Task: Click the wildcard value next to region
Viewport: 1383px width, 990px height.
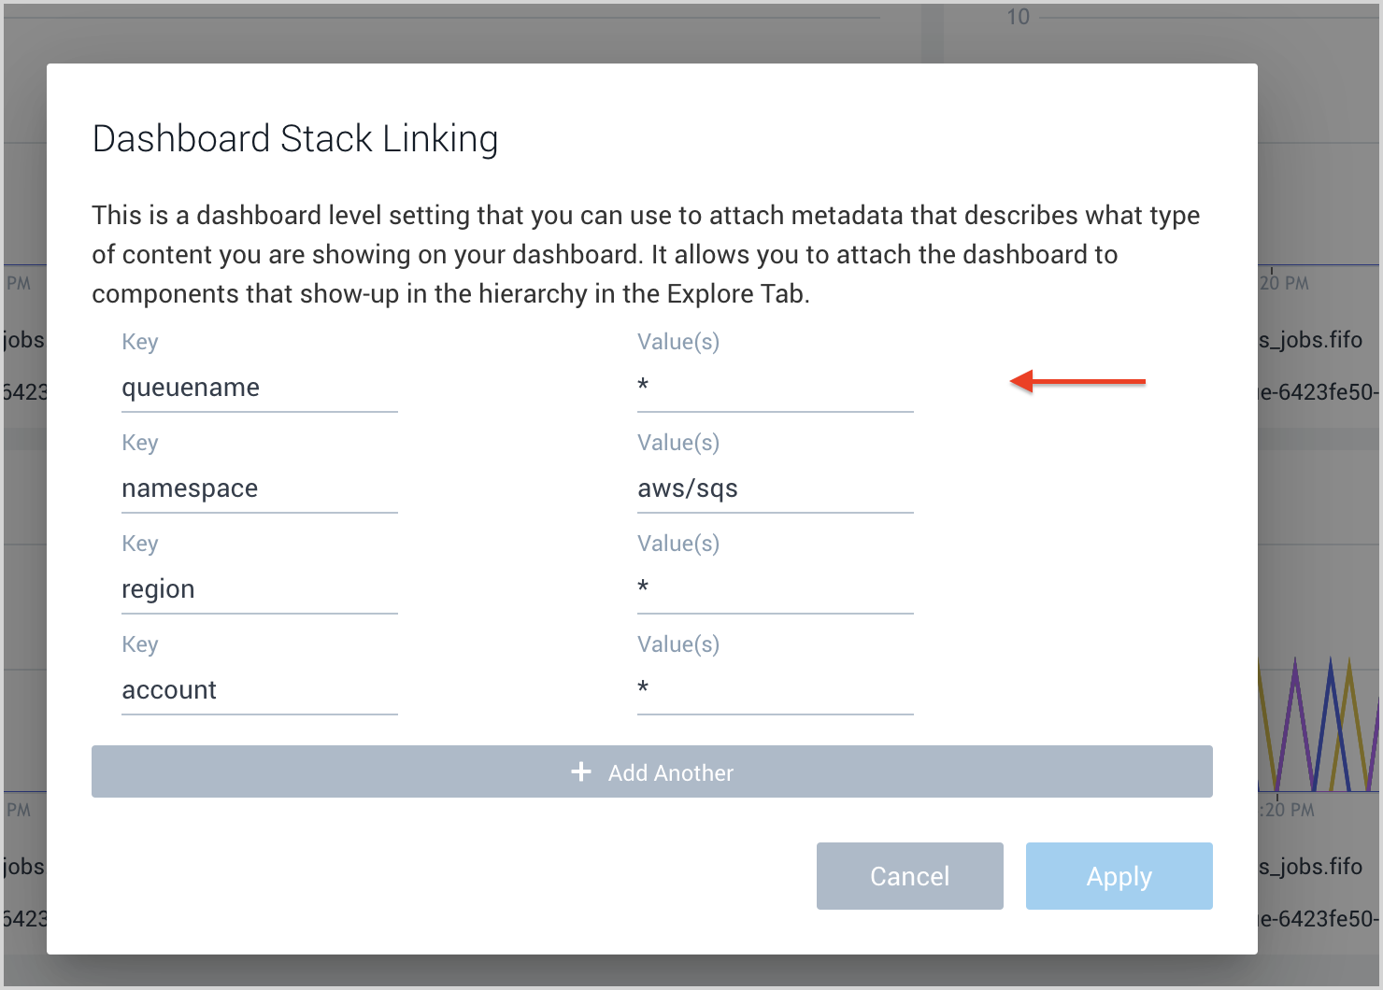Action: click(774, 587)
